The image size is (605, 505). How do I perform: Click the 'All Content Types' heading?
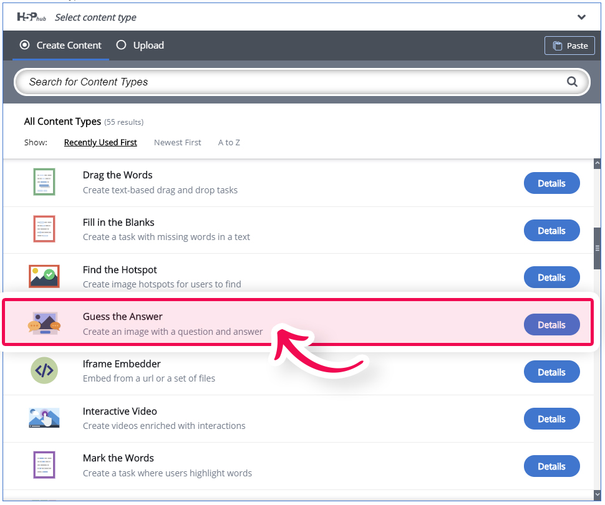point(62,122)
